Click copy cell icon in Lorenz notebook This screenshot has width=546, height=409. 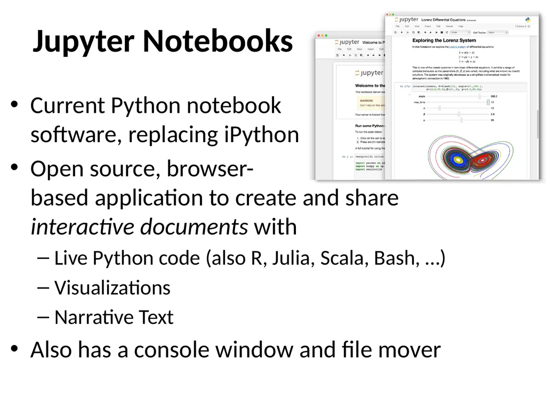click(x=413, y=32)
